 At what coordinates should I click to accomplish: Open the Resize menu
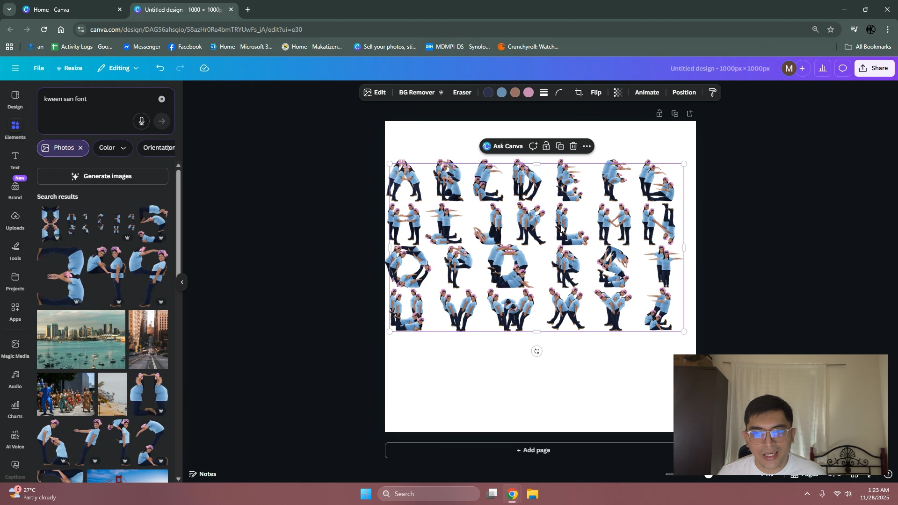[x=69, y=68]
